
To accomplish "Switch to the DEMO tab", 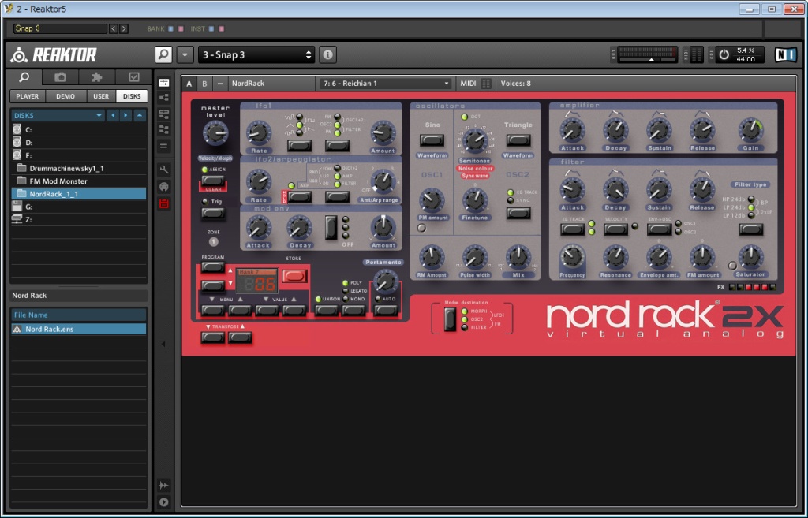I will coord(65,96).
